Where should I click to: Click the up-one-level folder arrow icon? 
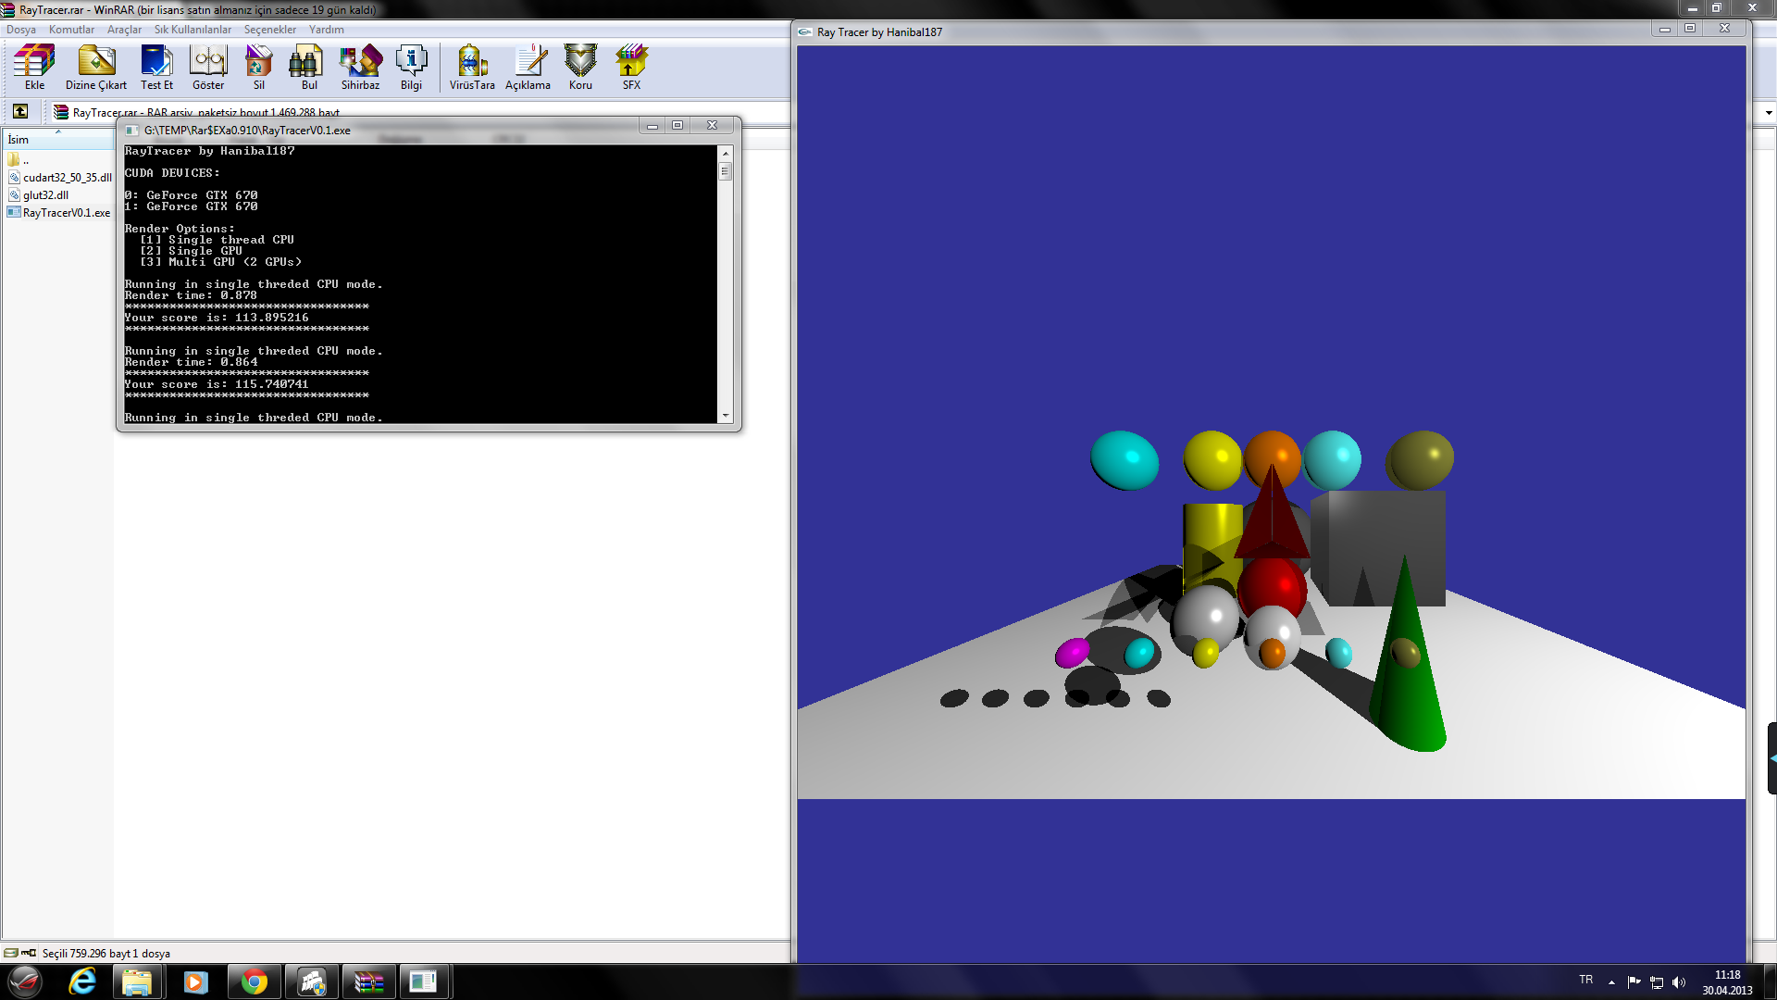[x=20, y=111]
